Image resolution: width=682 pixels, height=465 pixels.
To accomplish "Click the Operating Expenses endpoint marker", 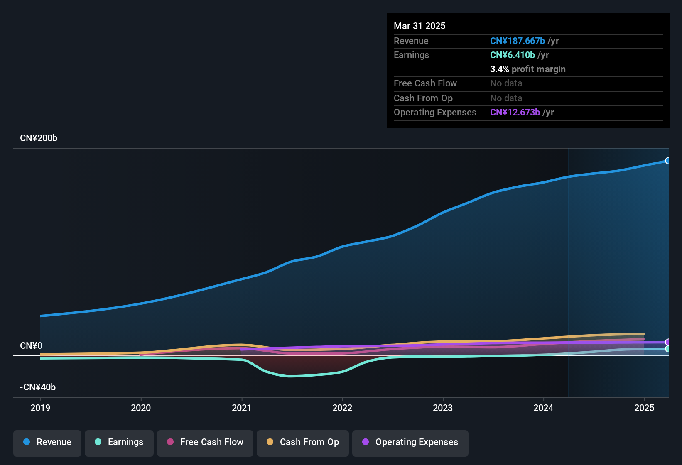I will (x=668, y=343).
